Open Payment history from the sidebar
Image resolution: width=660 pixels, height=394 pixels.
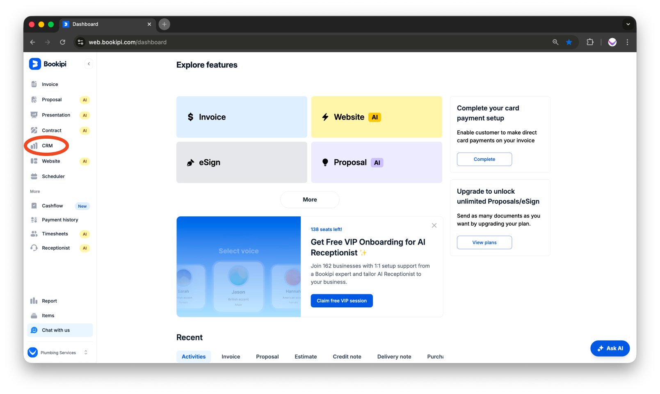[x=60, y=220]
